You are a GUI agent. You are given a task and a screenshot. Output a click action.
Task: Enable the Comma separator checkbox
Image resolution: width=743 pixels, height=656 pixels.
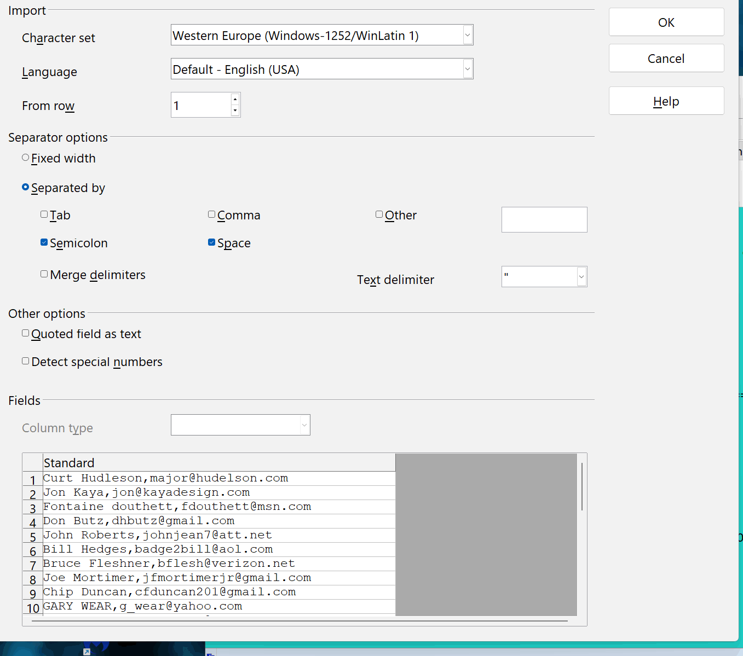(212, 214)
